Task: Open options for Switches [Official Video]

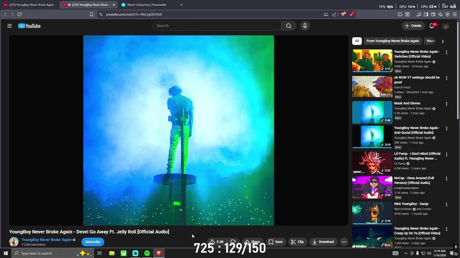Action: (x=446, y=52)
